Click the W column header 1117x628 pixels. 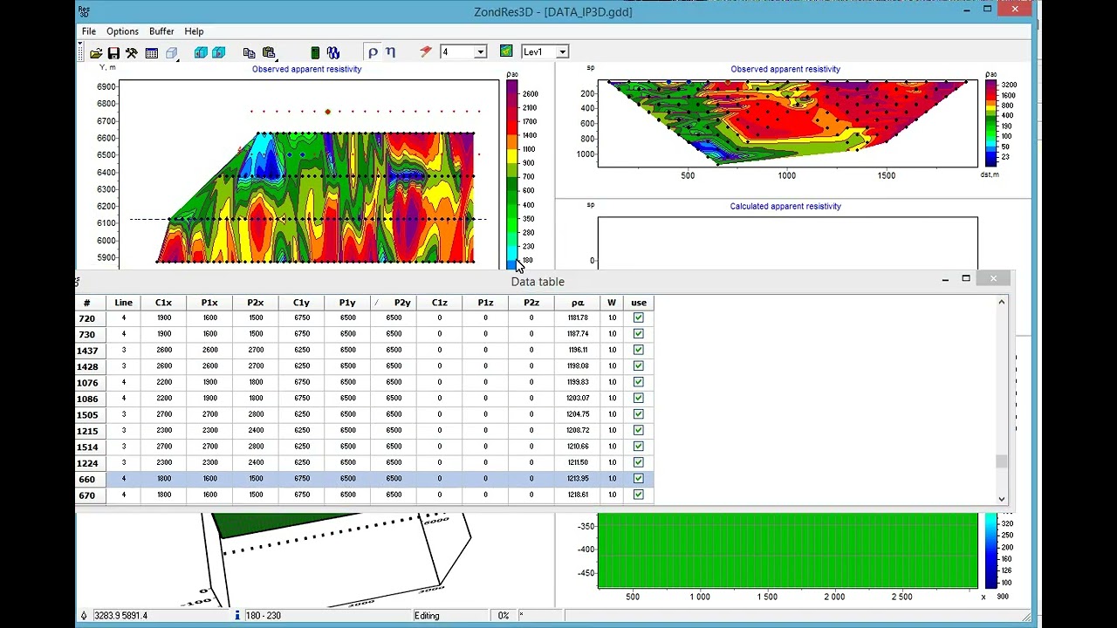click(612, 303)
